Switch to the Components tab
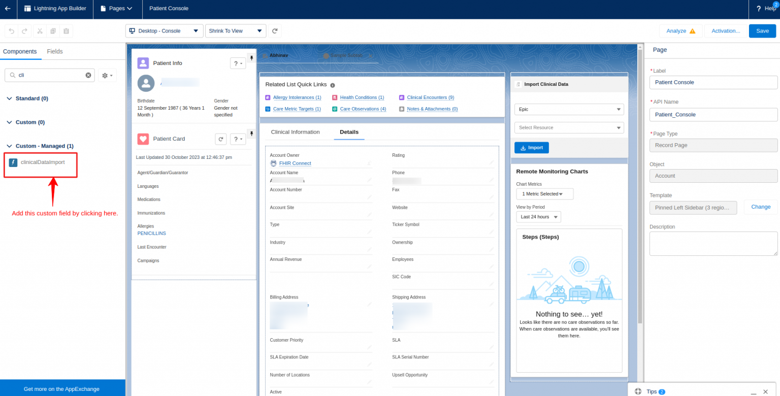The image size is (780, 396). tap(20, 51)
